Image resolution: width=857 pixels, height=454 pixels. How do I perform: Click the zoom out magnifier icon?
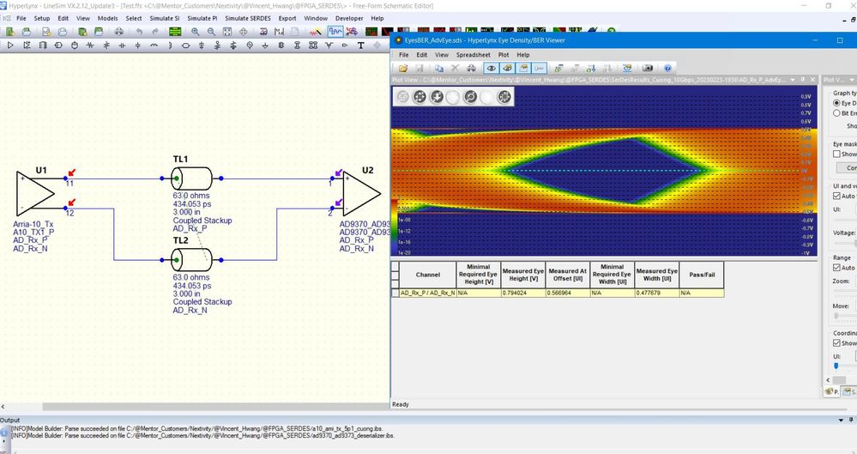211,32
